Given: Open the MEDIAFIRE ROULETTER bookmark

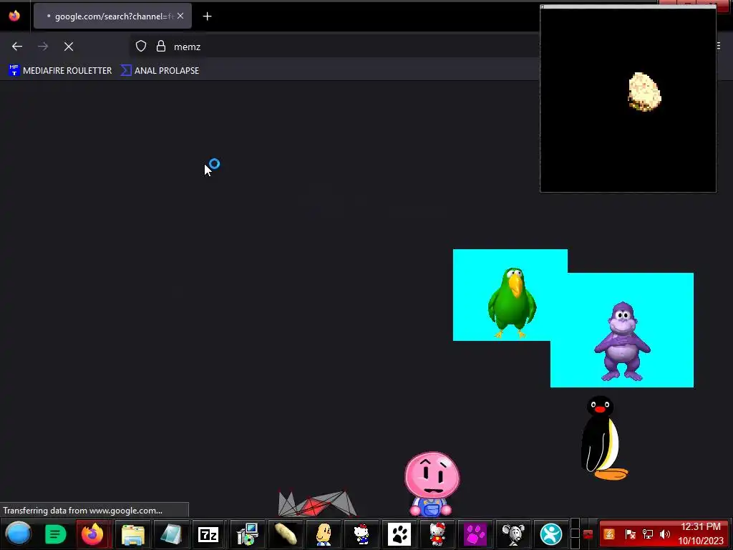Looking at the screenshot, I should [60, 71].
